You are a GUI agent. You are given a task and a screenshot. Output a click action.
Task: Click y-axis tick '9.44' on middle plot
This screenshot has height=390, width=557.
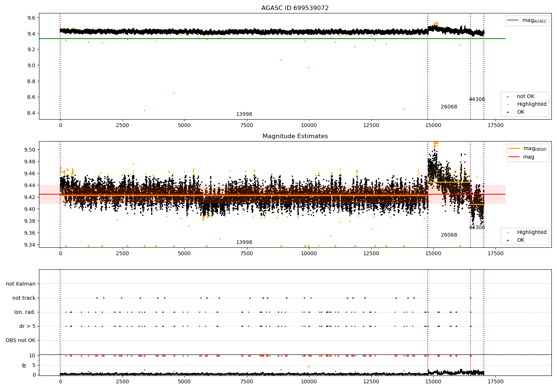coord(30,185)
